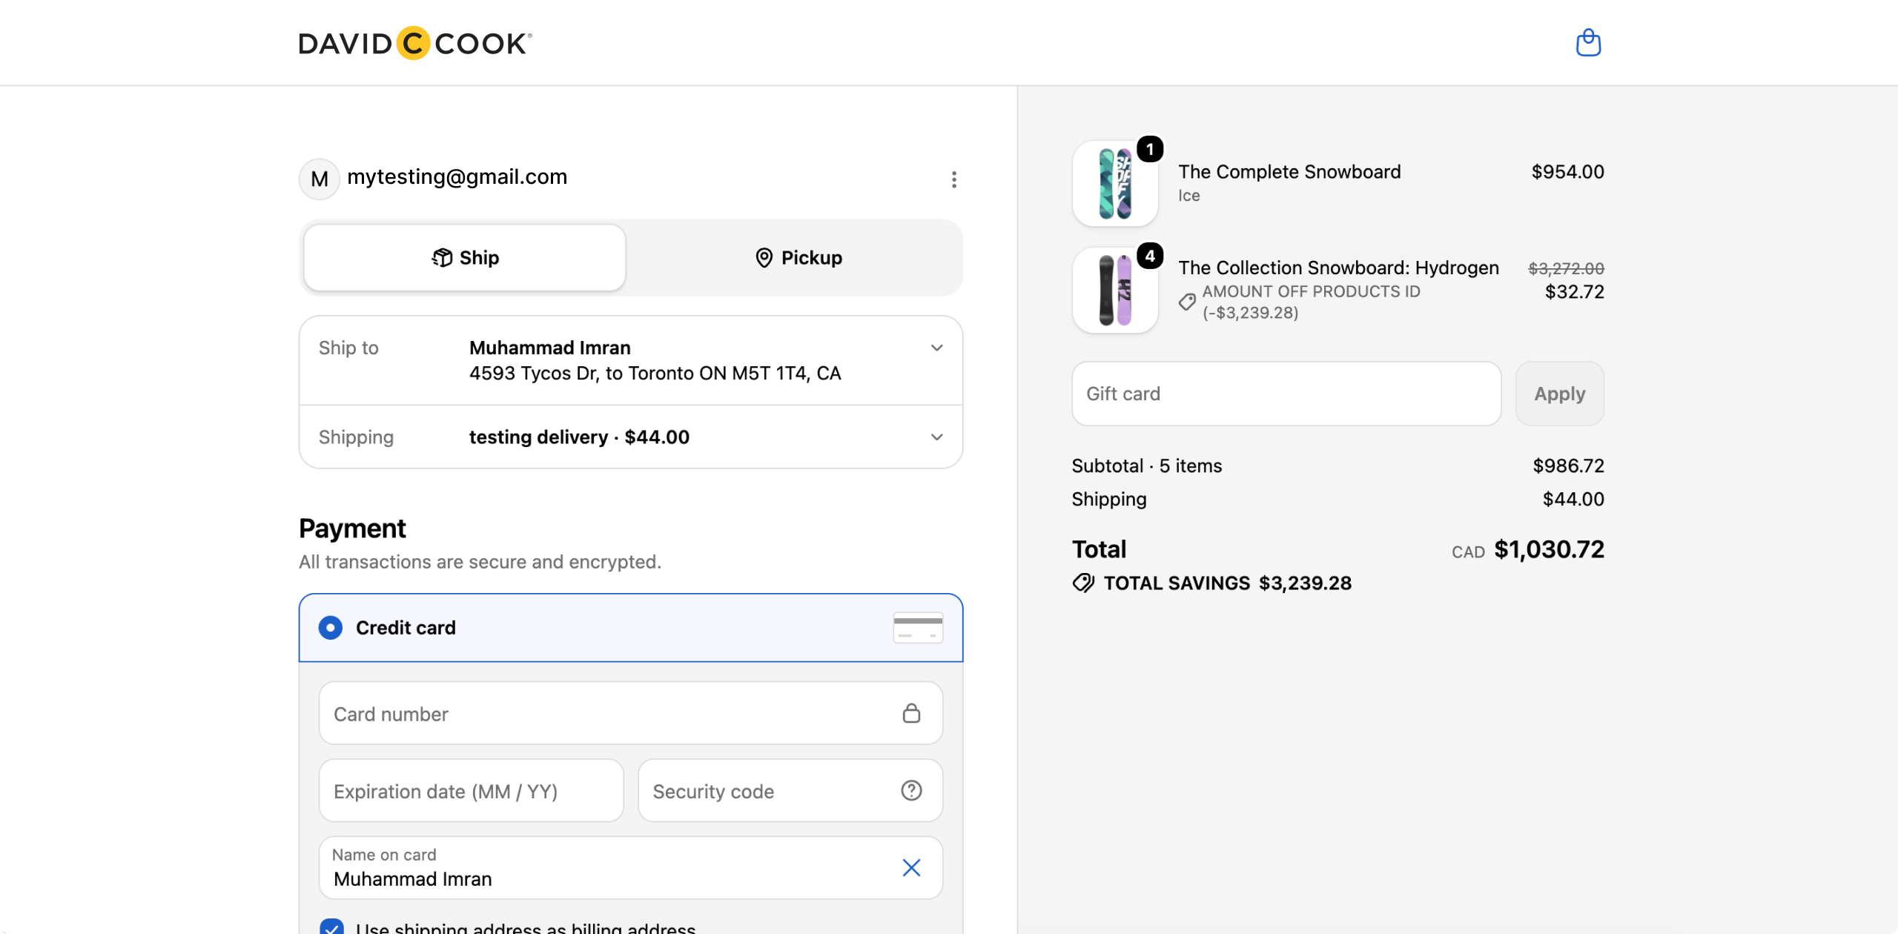
Task: Click the 'testing delivery · $44.00' text
Action: click(x=579, y=437)
